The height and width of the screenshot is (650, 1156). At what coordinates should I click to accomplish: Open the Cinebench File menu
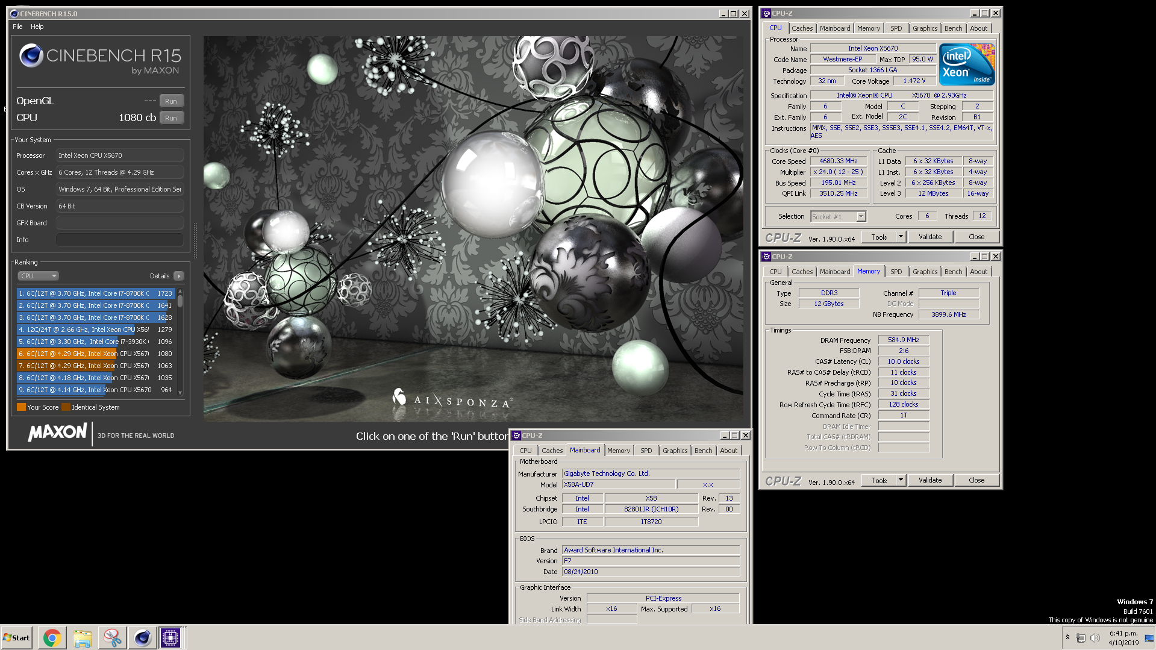point(17,27)
